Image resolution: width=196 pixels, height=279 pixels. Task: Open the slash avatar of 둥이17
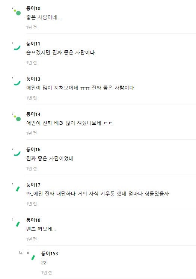[x=18, y=189]
